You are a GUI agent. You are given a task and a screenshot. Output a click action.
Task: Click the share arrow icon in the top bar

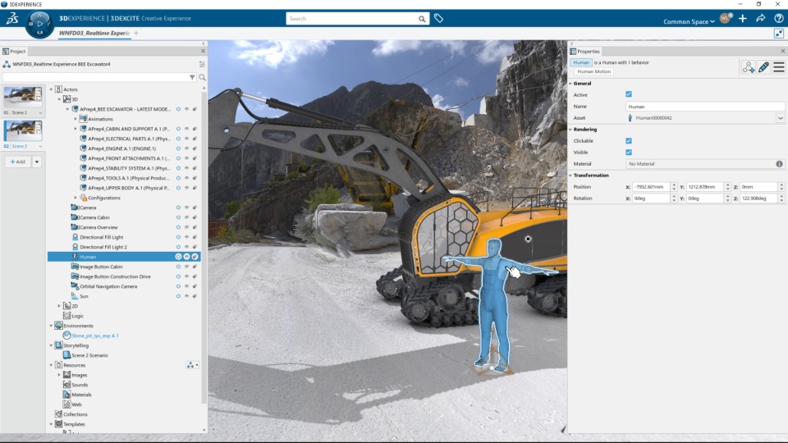pyautogui.click(x=761, y=19)
